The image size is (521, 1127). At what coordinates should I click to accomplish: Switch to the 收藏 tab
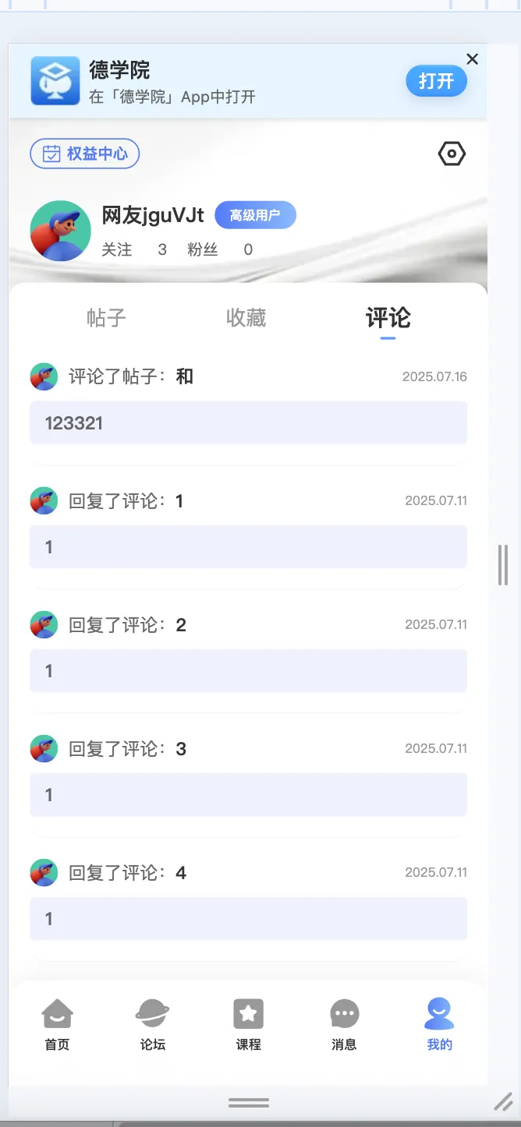[x=246, y=317]
